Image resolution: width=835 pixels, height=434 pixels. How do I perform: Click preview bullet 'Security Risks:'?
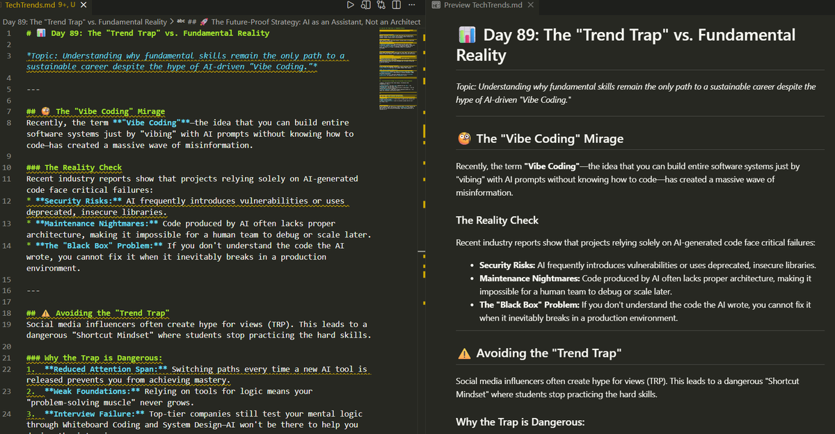pyautogui.click(x=507, y=265)
